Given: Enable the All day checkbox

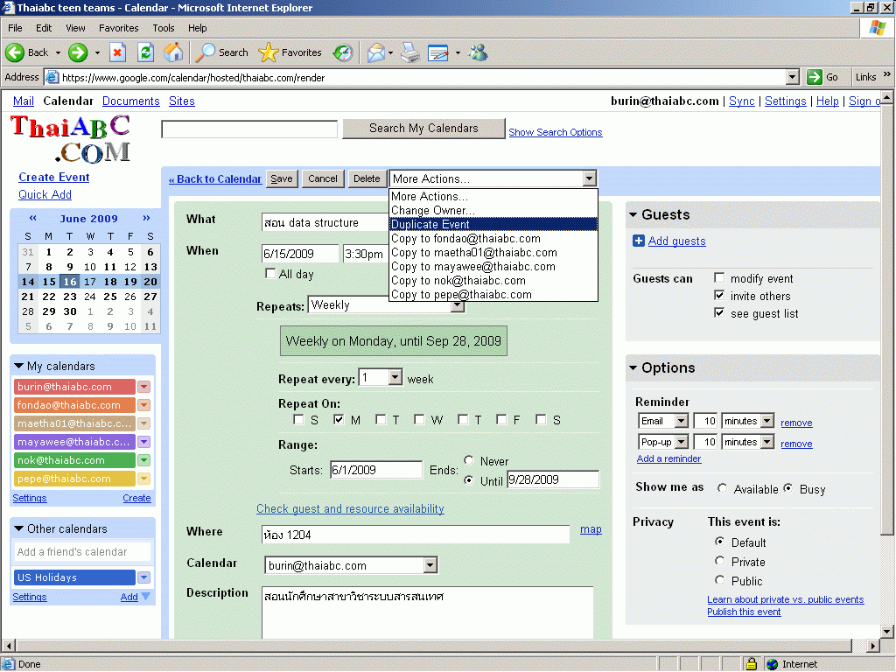Looking at the screenshot, I should pos(270,274).
